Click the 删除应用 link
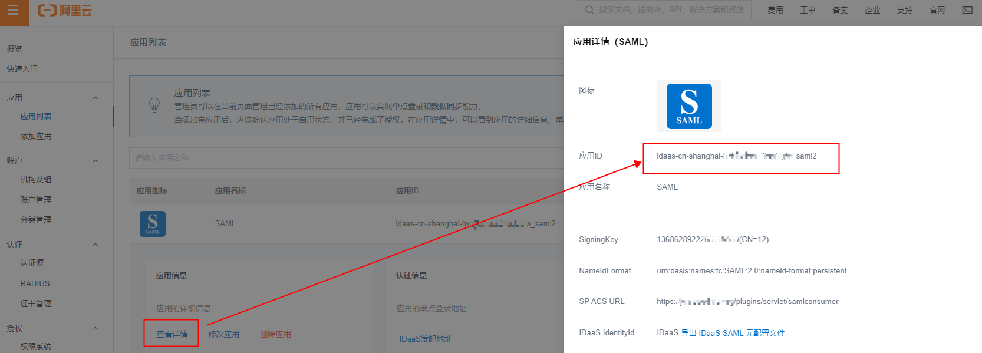 click(276, 334)
